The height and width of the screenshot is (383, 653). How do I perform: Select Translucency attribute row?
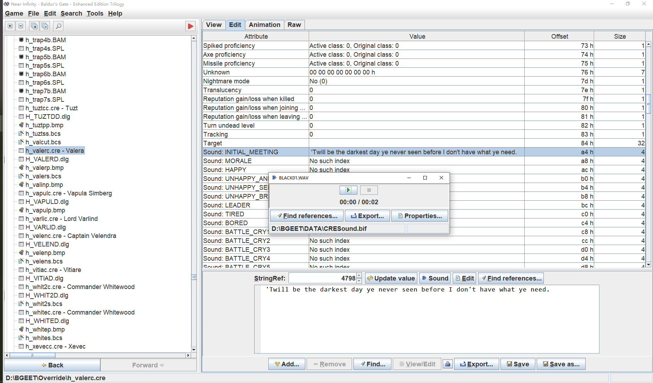pyautogui.click(x=424, y=90)
